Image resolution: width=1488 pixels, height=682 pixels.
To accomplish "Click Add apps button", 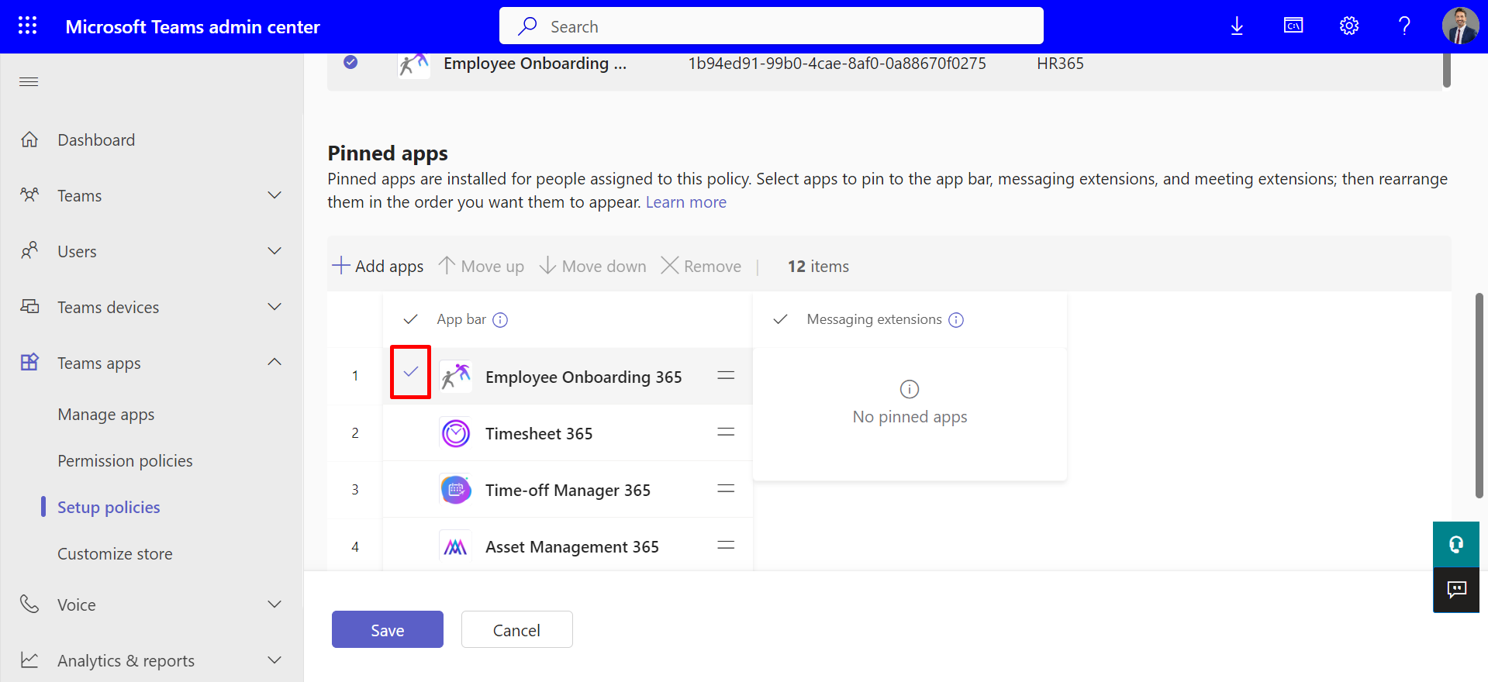I will pyautogui.click(x=378, y=267).
